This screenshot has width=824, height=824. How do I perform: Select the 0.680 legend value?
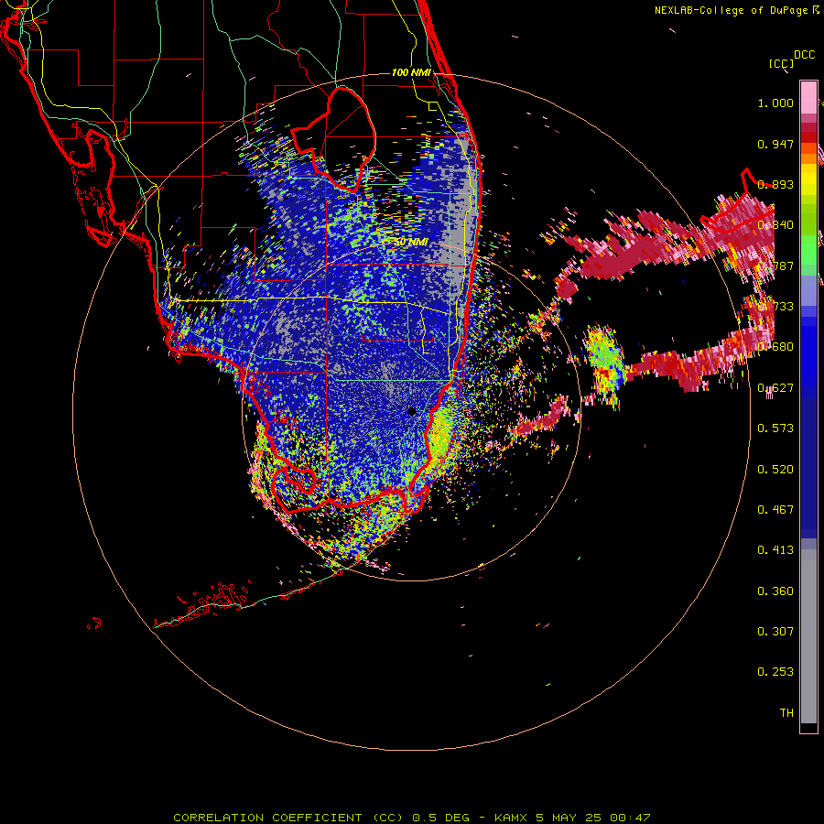point(775,347)
